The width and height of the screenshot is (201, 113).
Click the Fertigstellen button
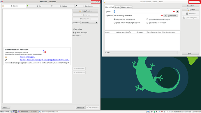[x=92, y=107]
